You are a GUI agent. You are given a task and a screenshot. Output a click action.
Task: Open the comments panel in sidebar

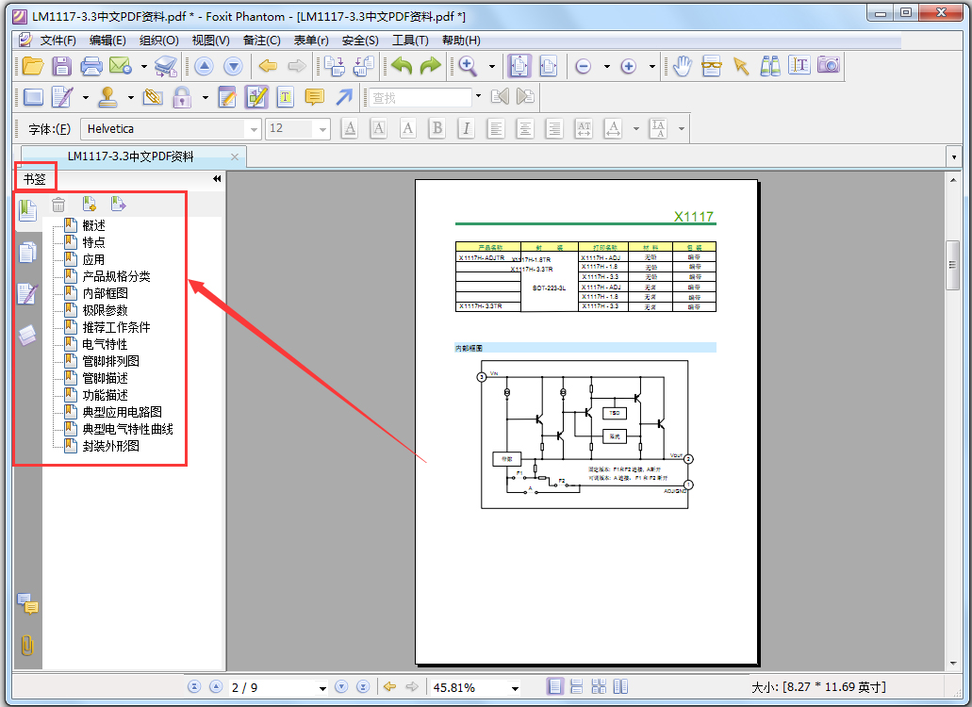pyautogui.click(x=28, y=603)
